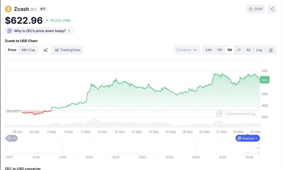Screen dimensions: 283x170
Task: Add Zcash to watchlist with star button
Action: coord(256,9)
